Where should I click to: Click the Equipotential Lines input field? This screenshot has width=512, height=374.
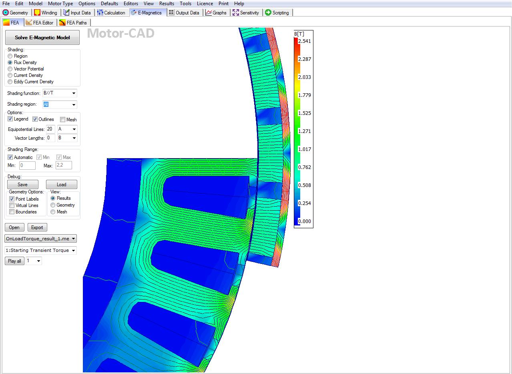[x=50, y=129]
